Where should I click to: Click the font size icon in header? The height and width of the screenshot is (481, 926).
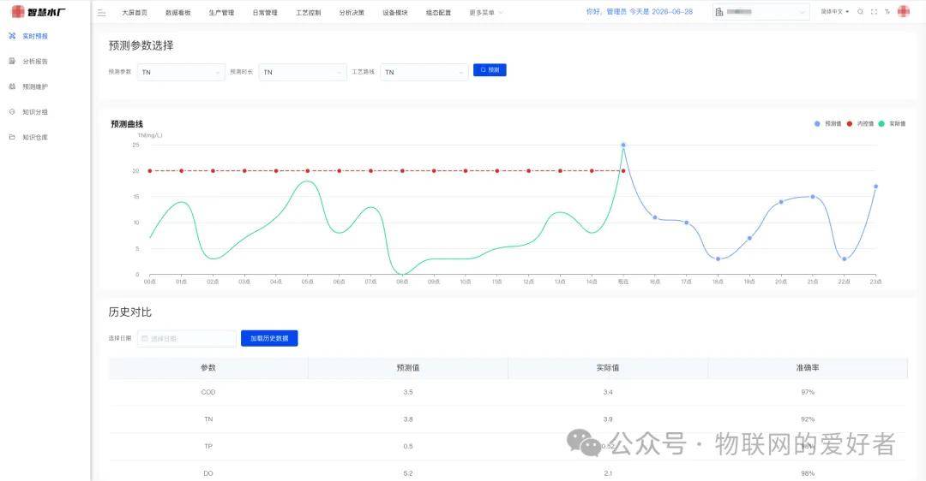point(887,12)
